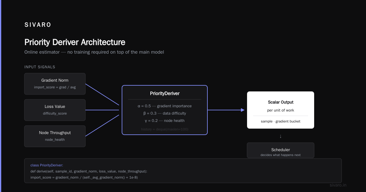Click the α = 0.5 gradient importance line
366x192 pixels.
coord(165,106)
